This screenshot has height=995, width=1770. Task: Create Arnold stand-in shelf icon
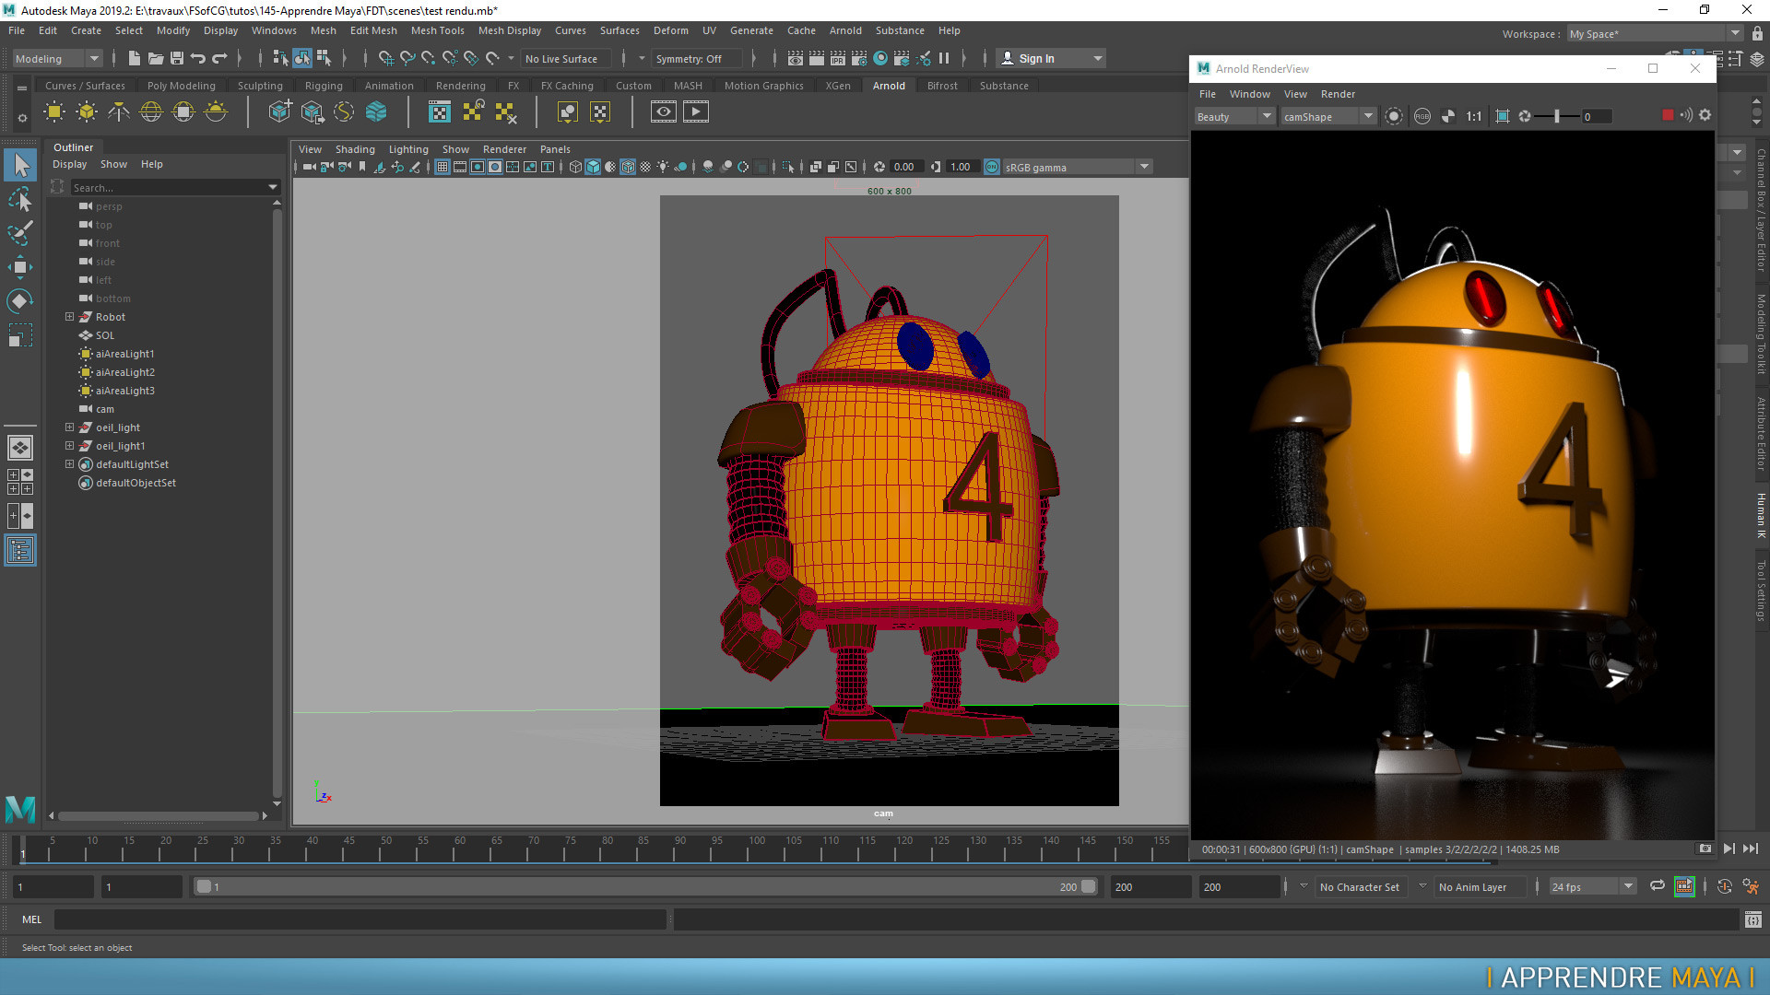pyautogui.click(x=279, y=112)
